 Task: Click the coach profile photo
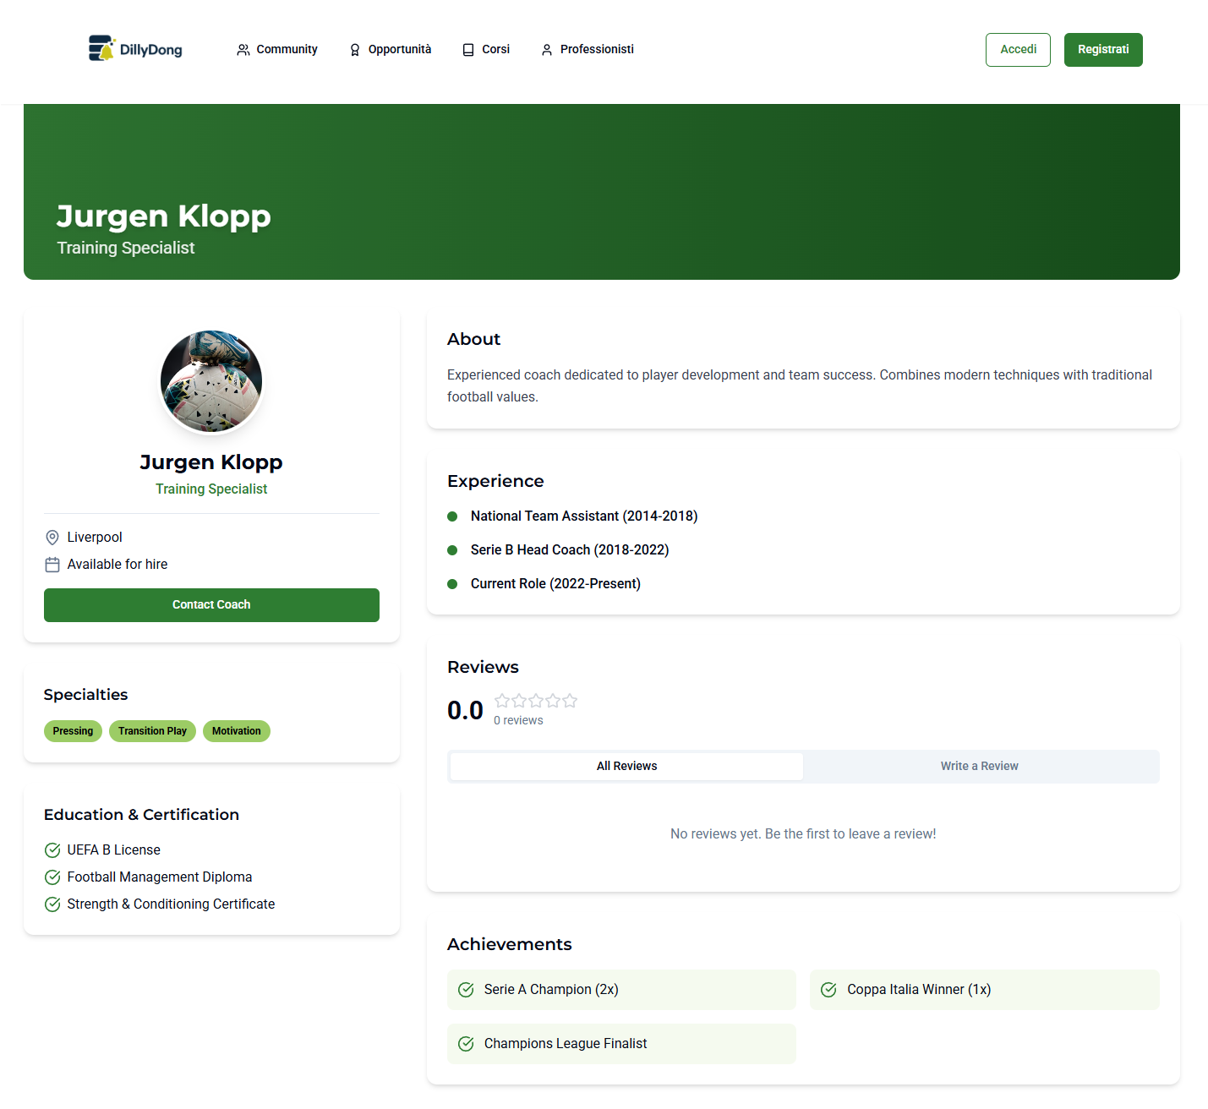tap(211, 381)
